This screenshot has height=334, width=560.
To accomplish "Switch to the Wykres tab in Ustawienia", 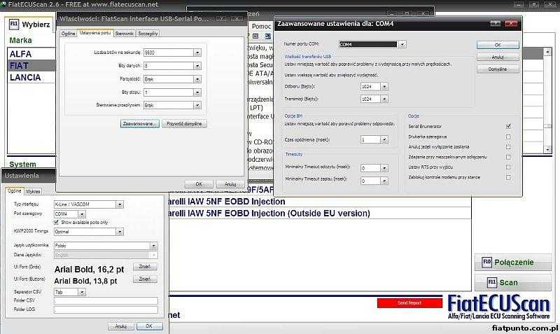I will click(x=33, y=191).
